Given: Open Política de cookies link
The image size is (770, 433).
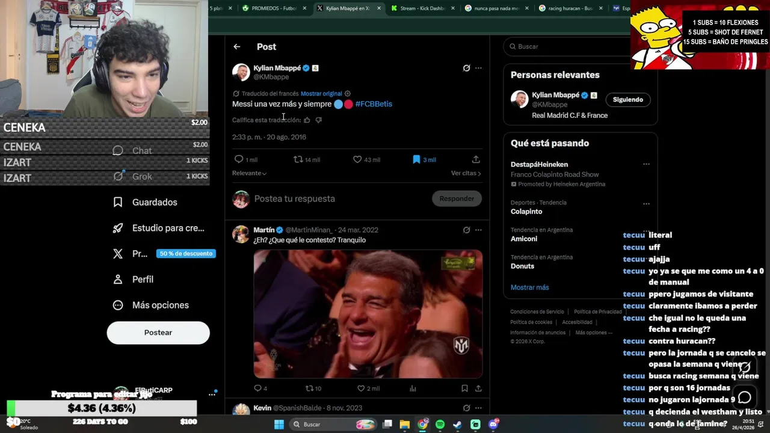Looking at the screenshot, I should click(x=531, y=322).
